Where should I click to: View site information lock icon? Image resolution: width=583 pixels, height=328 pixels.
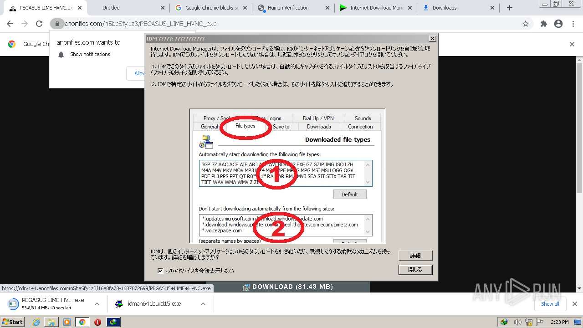[56, 24]
